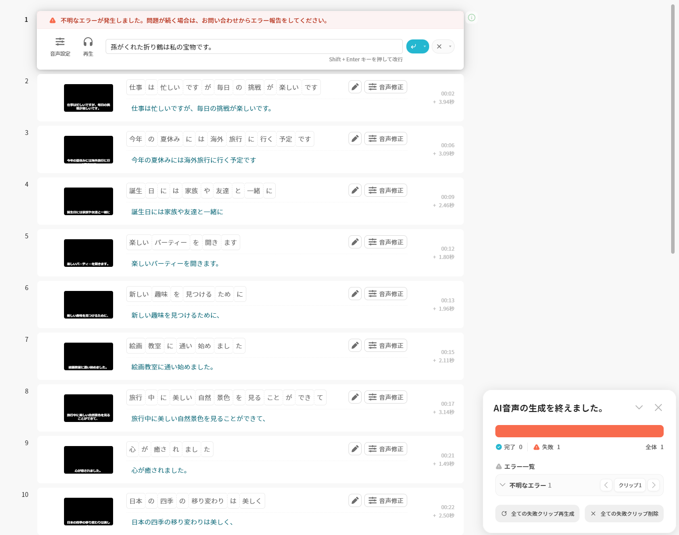
Task: Play clip 1 audio via headphone icon
Action: tap(88, 47)
